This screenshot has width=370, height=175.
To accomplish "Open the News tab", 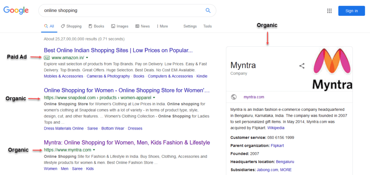I will (142, 26).
